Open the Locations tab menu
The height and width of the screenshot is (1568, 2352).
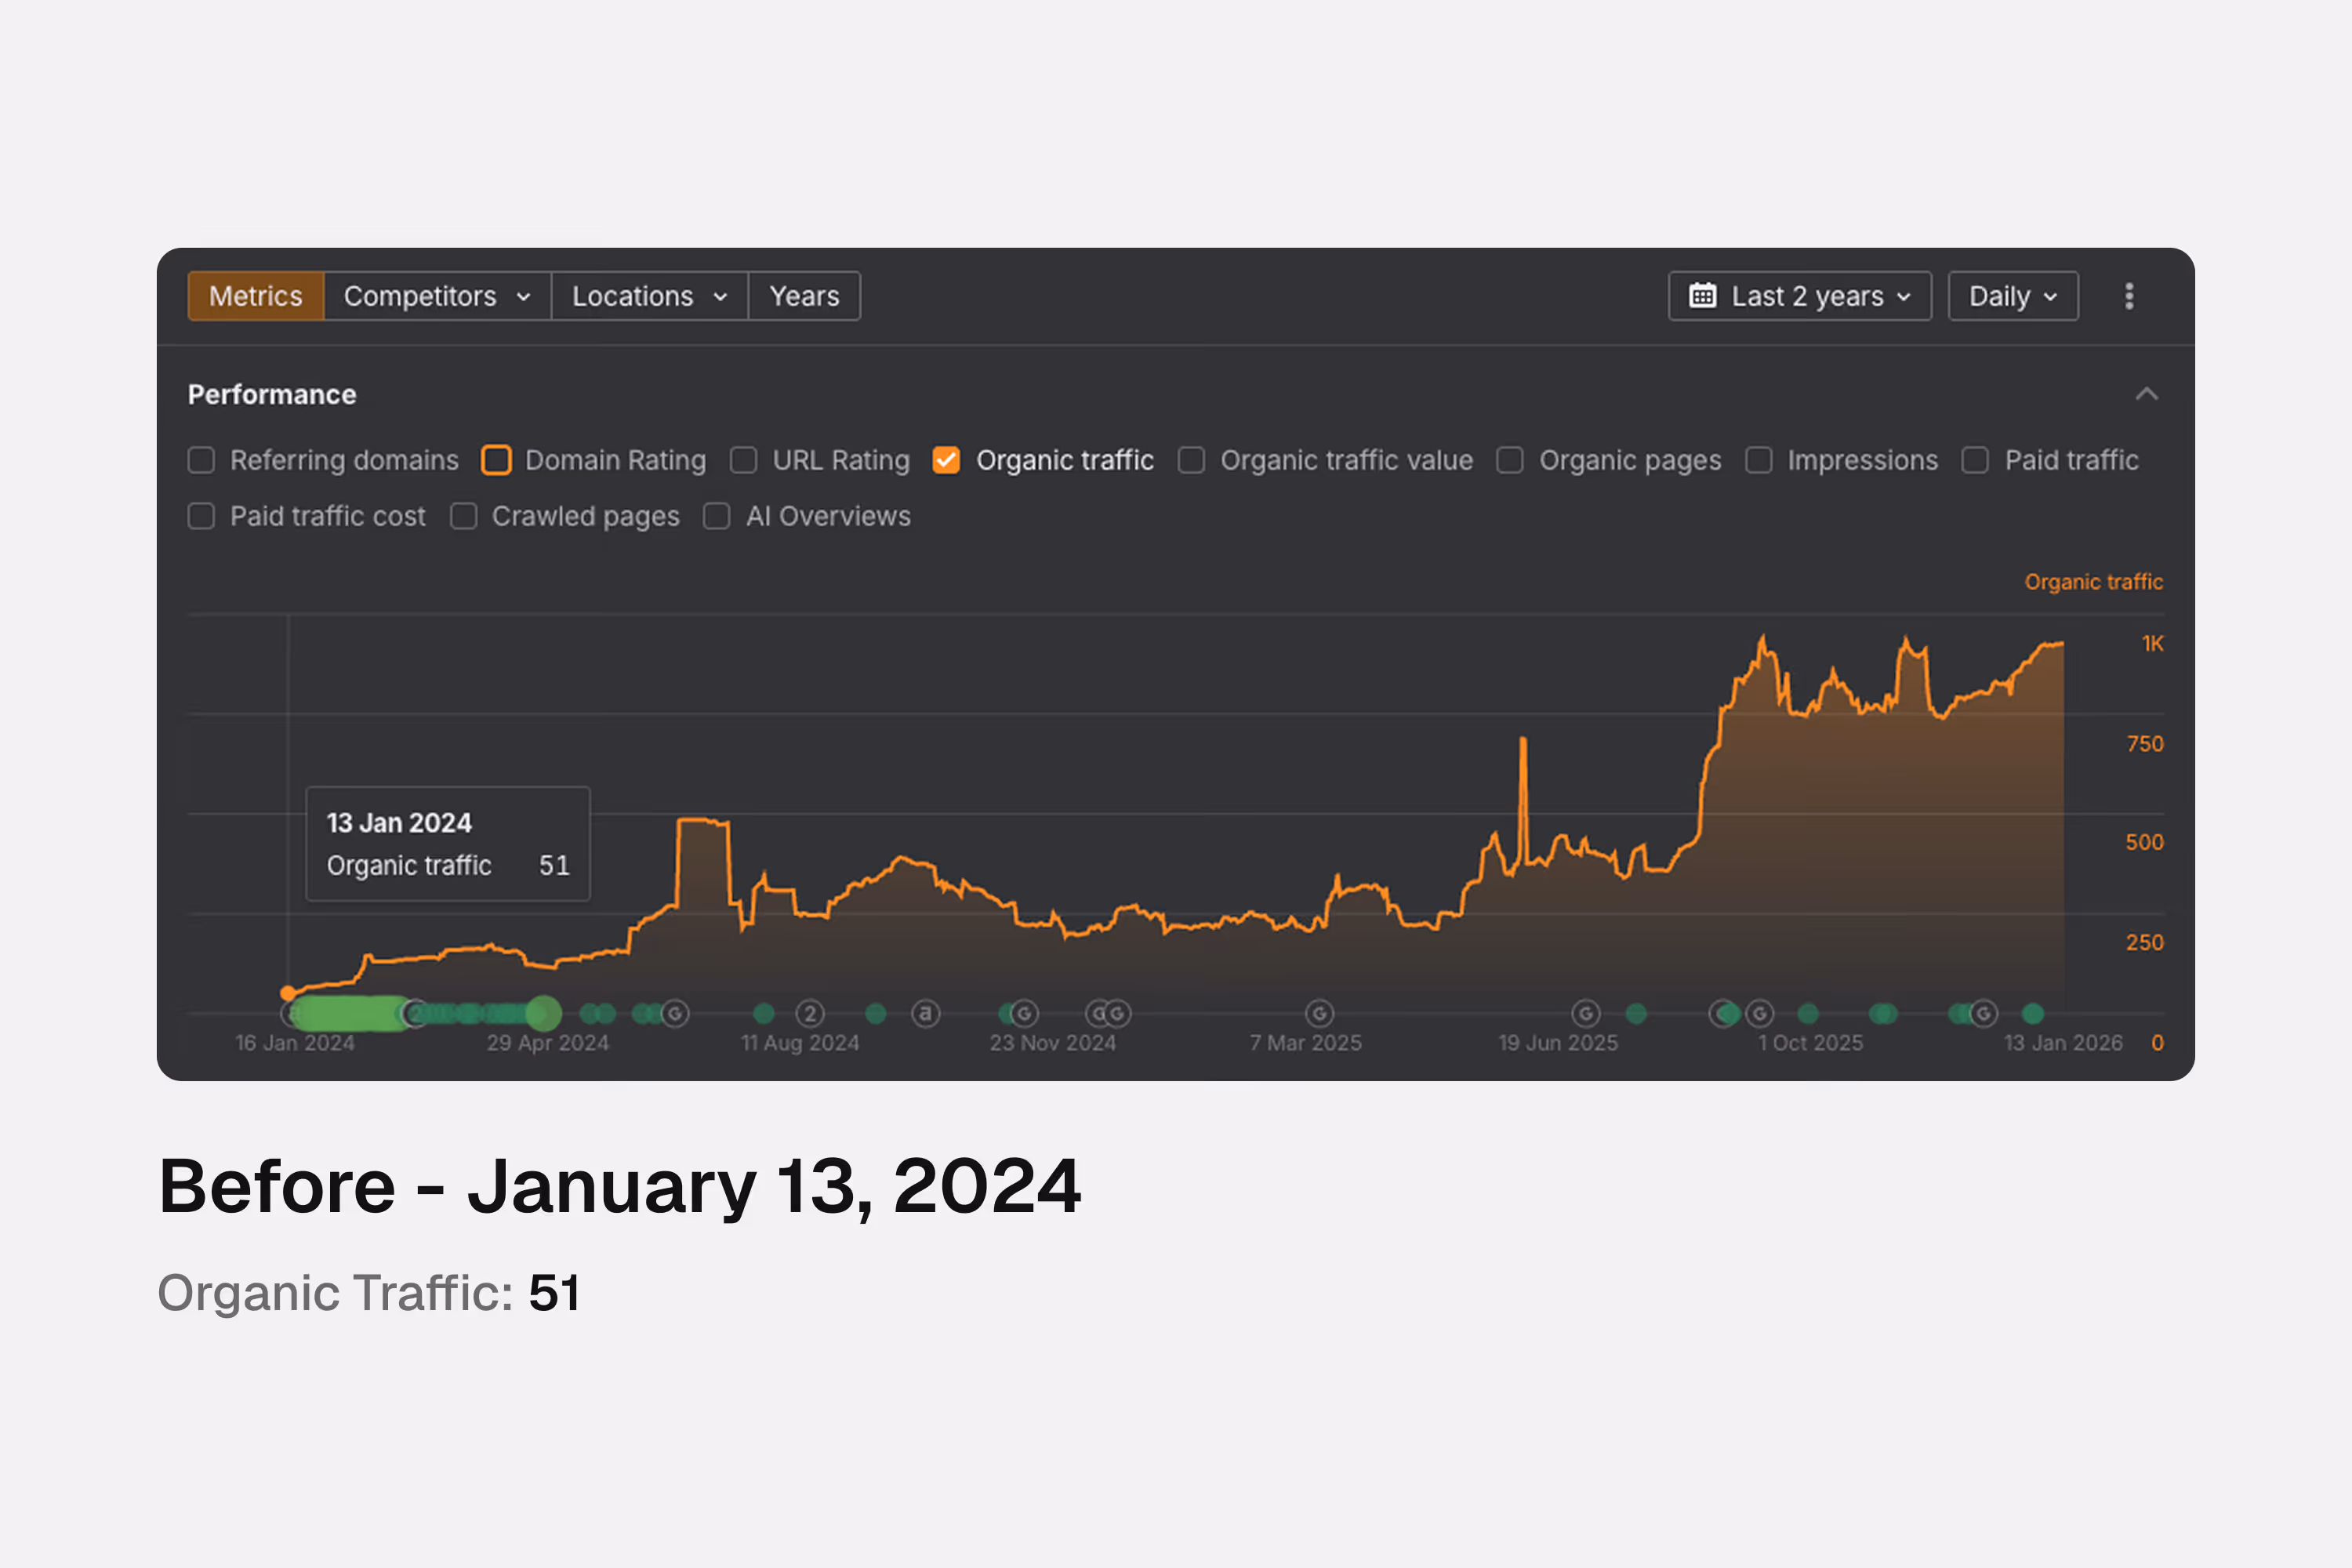coord(649,296)
